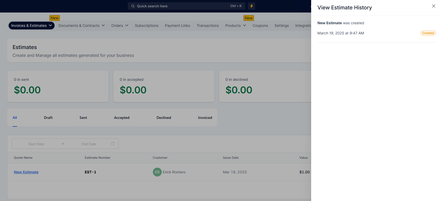Open the Orders dropdown menu

(x=120, y=26)
